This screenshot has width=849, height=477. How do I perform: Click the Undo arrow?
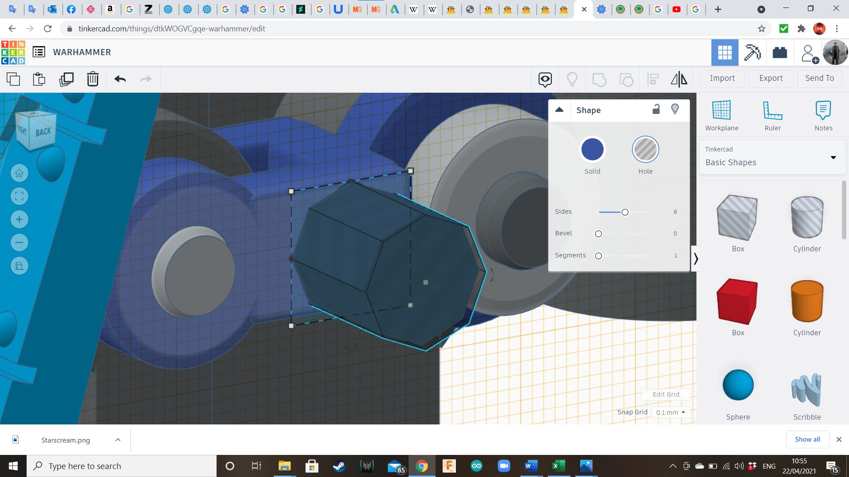(x=120, y=79)
